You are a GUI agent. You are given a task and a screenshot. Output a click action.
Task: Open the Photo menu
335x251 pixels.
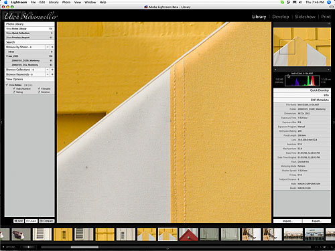[66, 2]
